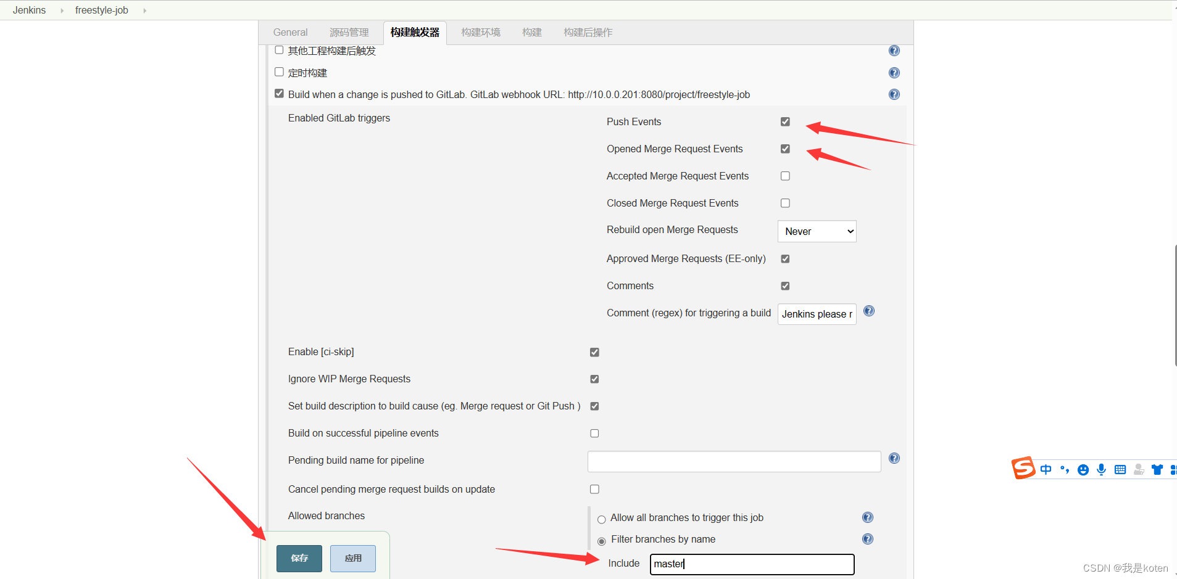Click Sogou voice input microphone icon
This screenshot has width=1177, height=579.
(1101, 470)
